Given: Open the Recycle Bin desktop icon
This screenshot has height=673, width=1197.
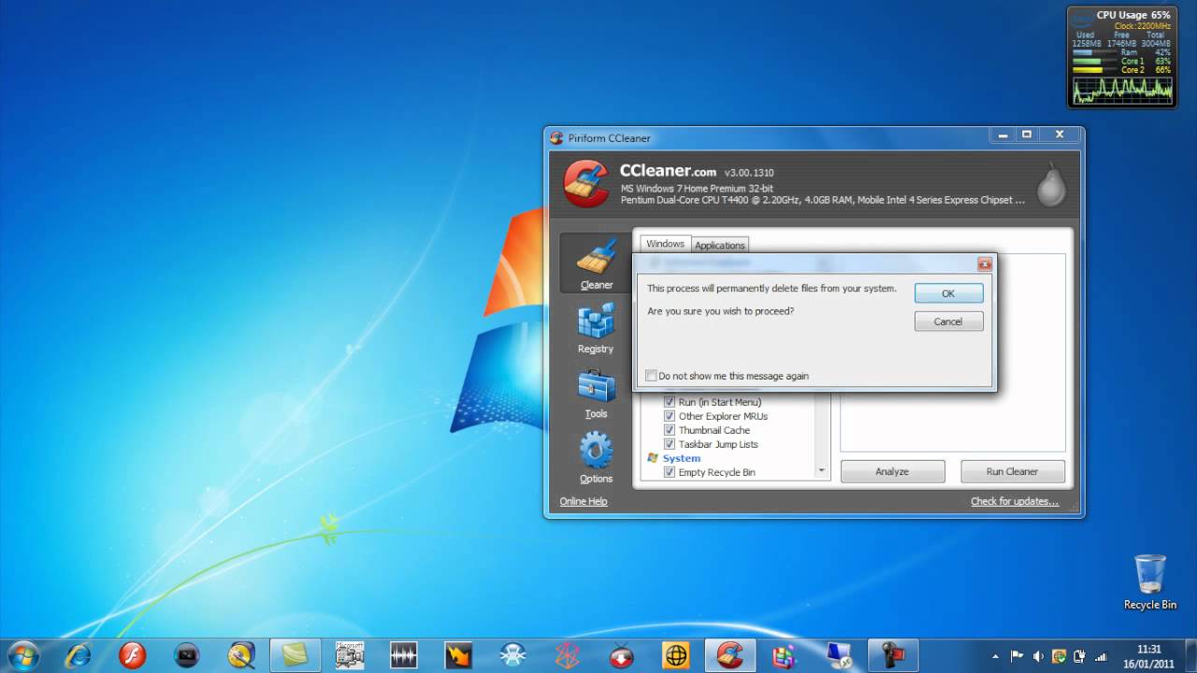Looking at the screenshot, I should click(1149, 582).
